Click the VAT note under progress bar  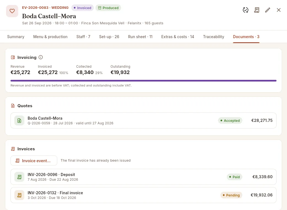[x=71, y=85]
